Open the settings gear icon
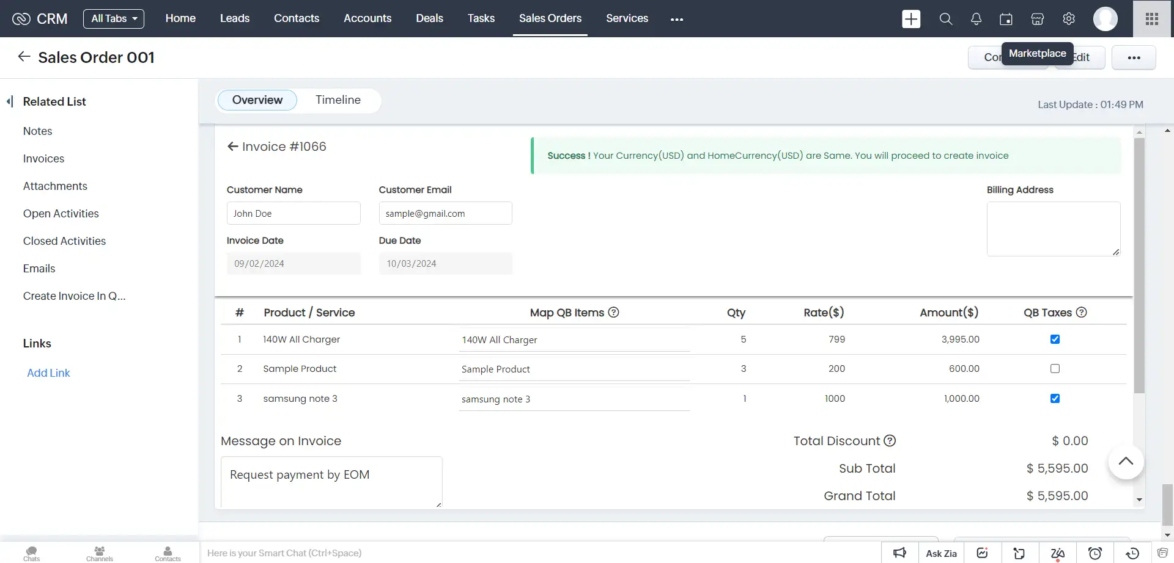 [x=1068, y=19]
